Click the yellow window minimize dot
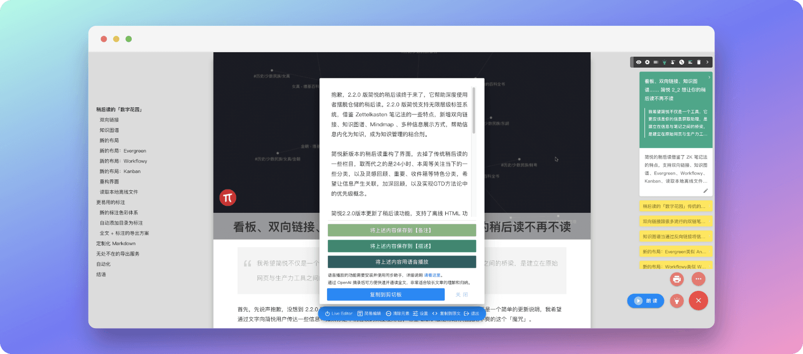Image resolution: width=803 pixels, height=354 pixels. tap(116, 39)
